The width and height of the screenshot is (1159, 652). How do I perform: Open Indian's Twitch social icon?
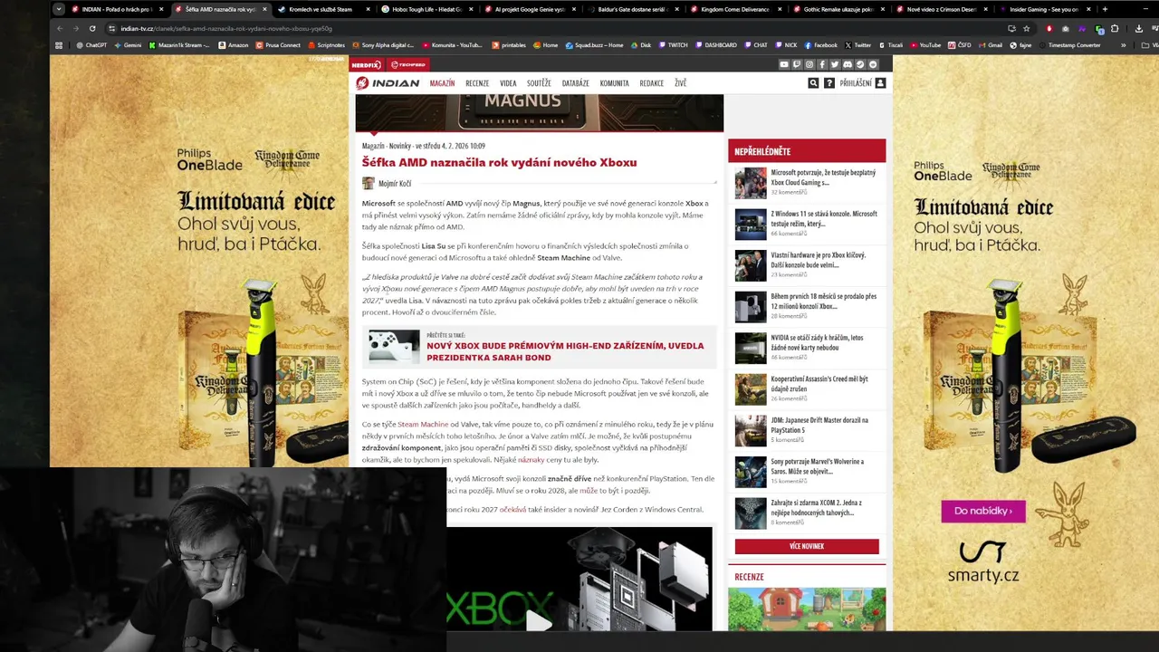tap(797, 64)
